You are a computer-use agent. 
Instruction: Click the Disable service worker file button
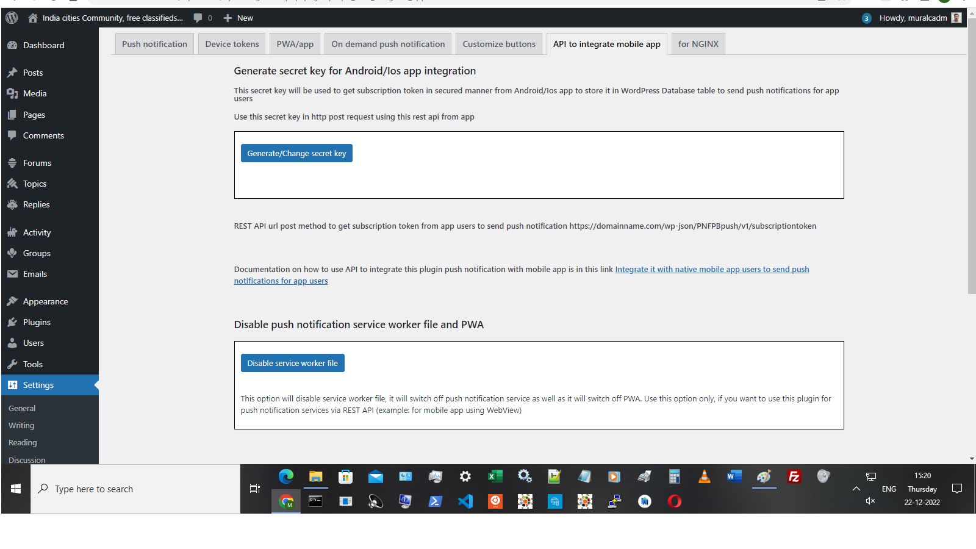click(x=292, y=363)
